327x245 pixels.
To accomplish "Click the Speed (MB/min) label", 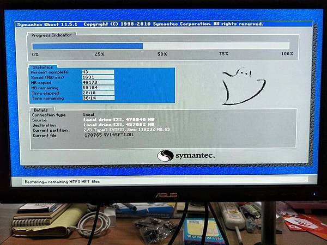I will (47, 77).
